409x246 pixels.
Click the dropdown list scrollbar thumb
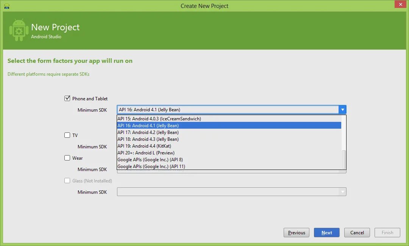pos(344,159)
